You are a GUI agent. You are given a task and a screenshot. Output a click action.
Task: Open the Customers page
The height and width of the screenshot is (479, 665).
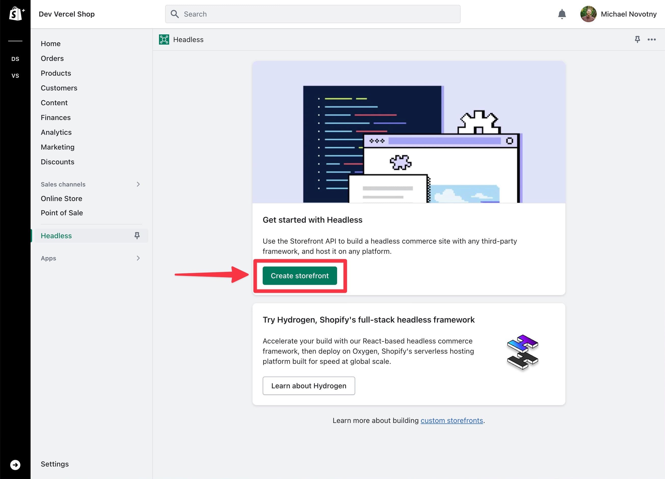pyautogui.click(x=59, y=88)
